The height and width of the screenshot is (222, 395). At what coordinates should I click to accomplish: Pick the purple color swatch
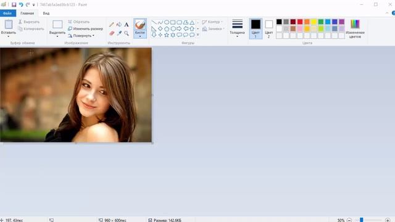341,22
